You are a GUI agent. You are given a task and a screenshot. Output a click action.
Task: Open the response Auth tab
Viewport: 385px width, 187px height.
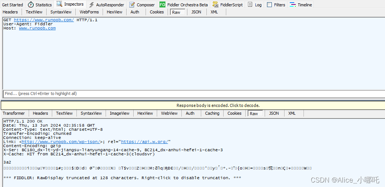190,113
